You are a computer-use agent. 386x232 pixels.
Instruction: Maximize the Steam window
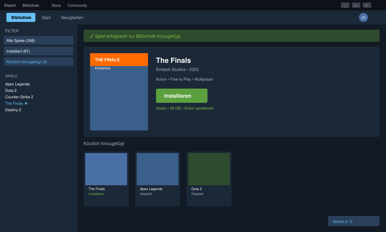pos(356,5)
